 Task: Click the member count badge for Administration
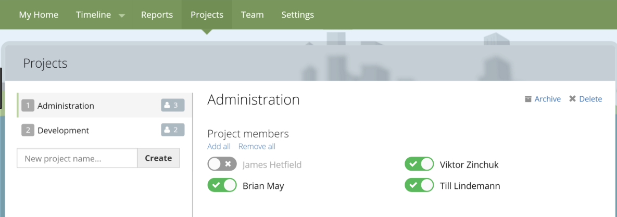coord(173,105)
